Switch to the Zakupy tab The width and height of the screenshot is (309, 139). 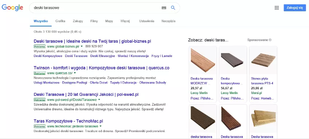[x=78, y=21]
